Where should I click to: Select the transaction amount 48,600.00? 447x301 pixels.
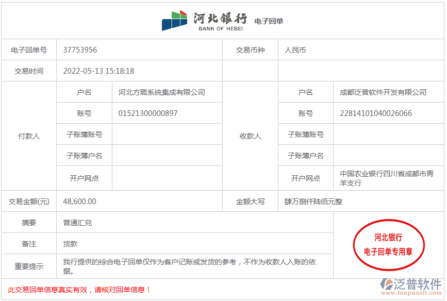[x=79, y=201]
